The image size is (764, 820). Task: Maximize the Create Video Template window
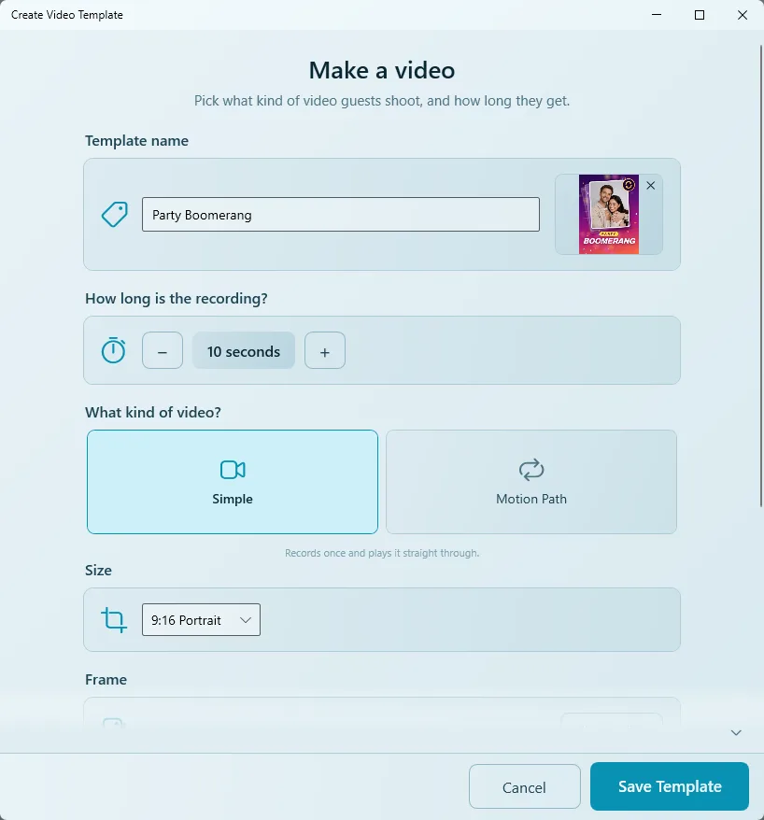tap(700, 15)
